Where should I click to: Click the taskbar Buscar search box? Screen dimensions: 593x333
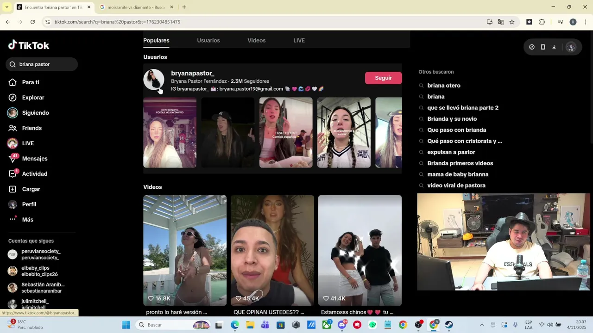pyautogui.click(x=175, y=325)
